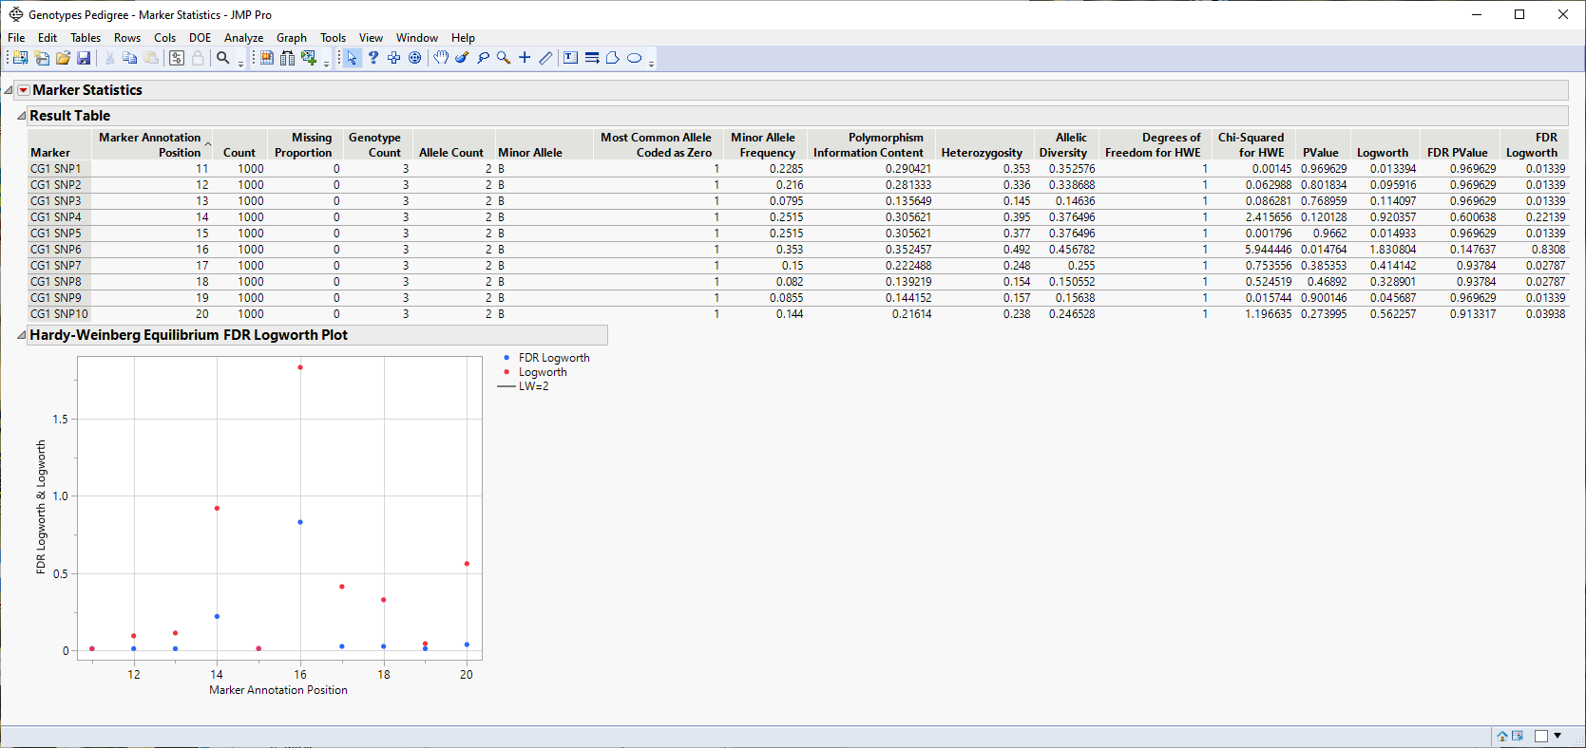Open the Marker Statistics red triangle menu

coord(24,90)
